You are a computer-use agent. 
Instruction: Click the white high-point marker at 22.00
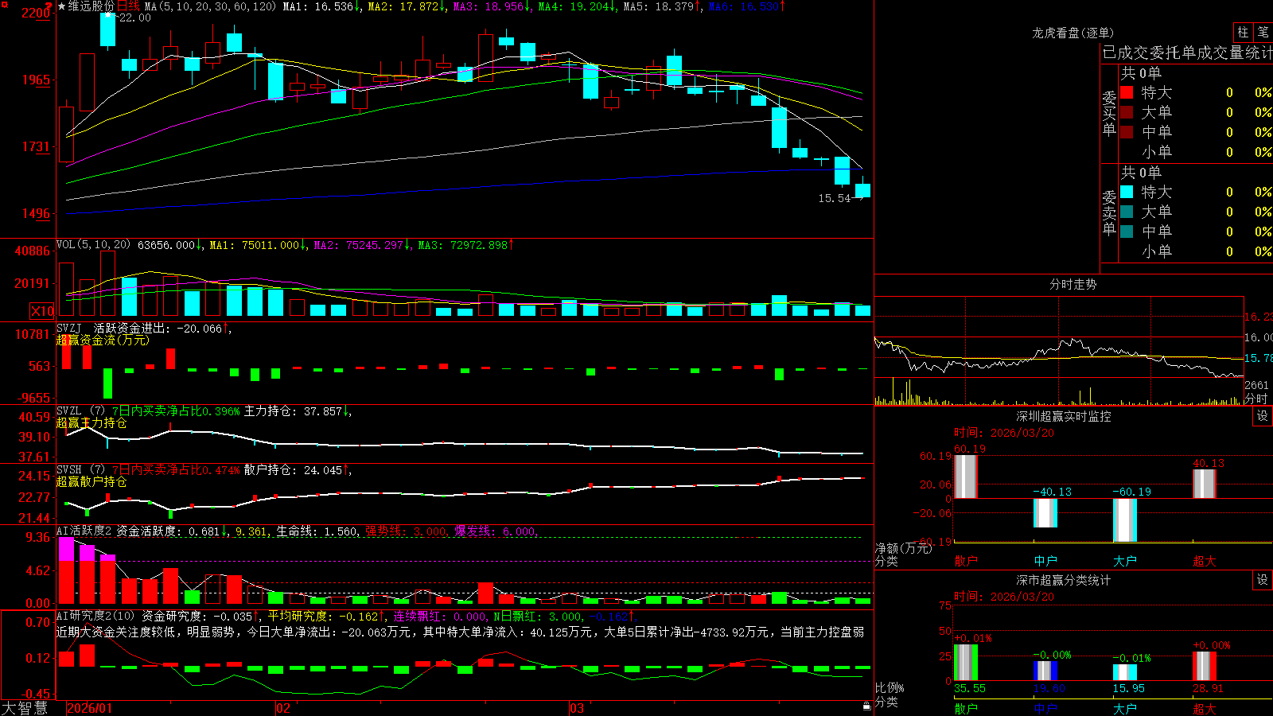tap(107, 15)
